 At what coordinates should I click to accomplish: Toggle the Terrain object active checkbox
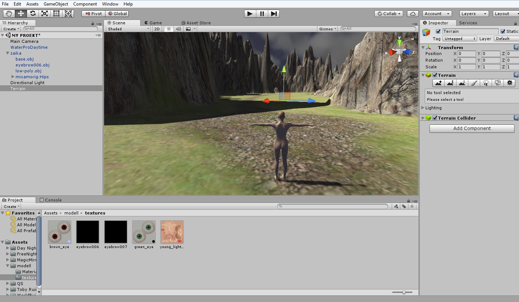(x=438, y=31)
